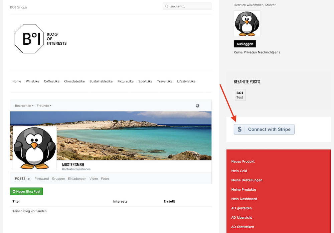Create a Neuer Blog Post

tap(26, 191)
